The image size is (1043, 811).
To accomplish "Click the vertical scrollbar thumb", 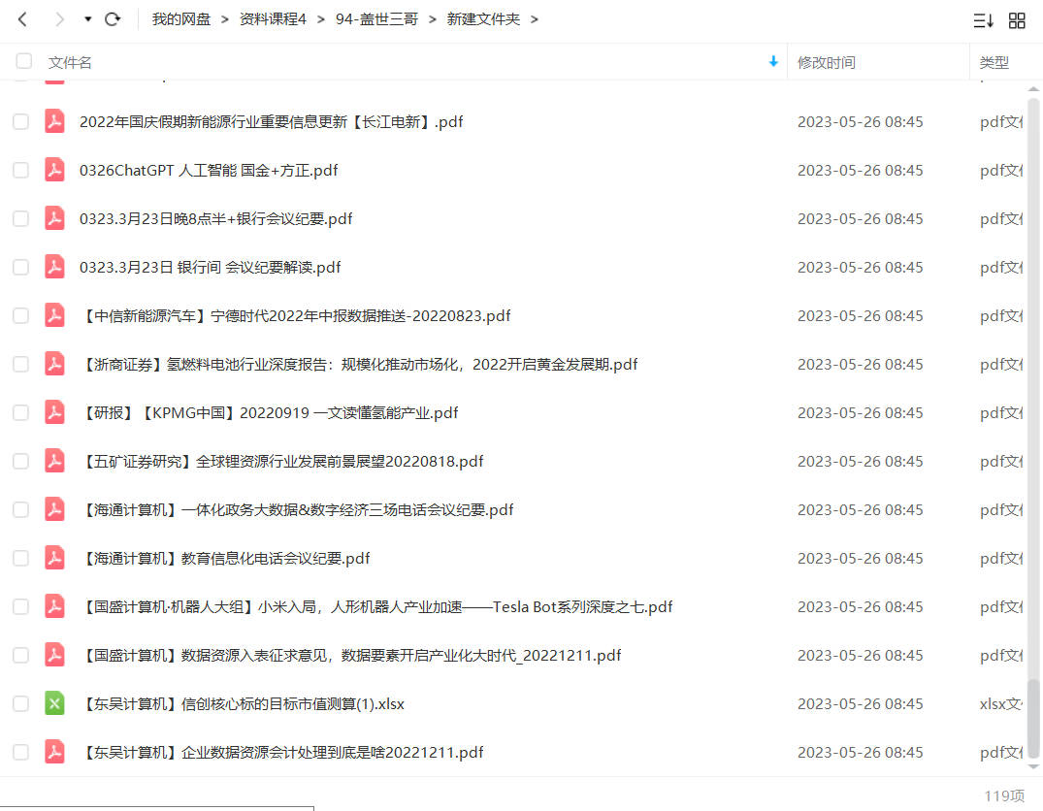I will pyautogui.click(x=1033, y=718).
